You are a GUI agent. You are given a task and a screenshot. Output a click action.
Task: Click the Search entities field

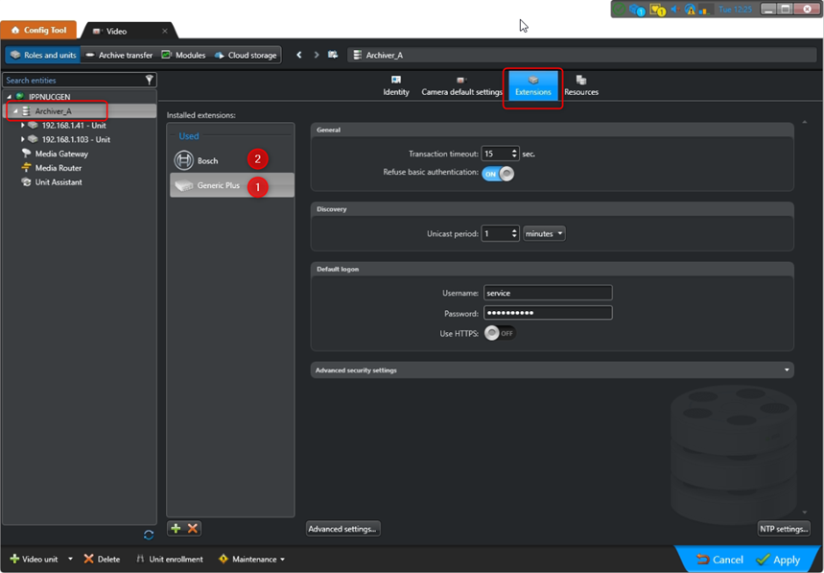[74, 80]
